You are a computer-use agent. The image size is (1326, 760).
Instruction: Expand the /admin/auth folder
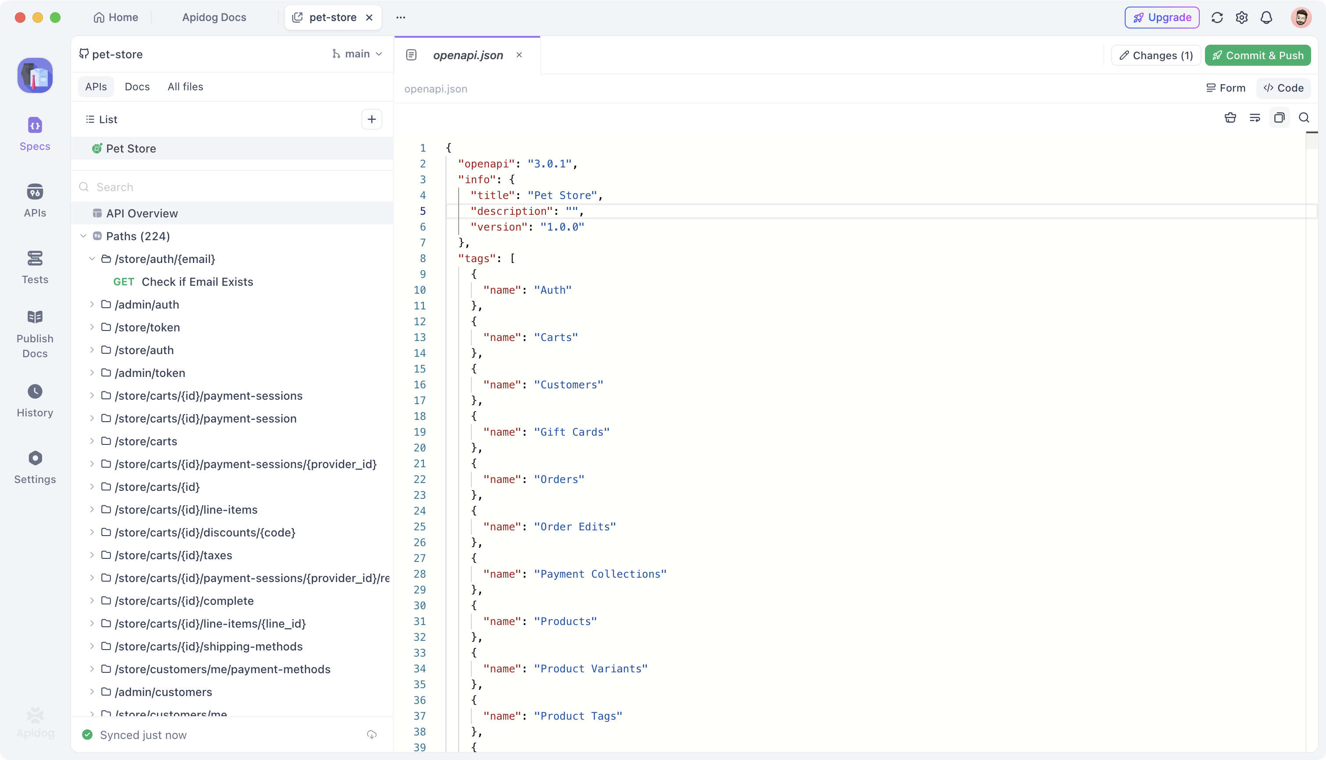coord(93,304)
